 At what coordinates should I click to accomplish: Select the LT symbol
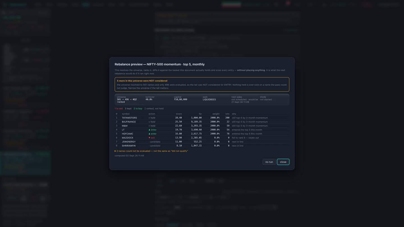pyautogui.click(x=123, y=130)
